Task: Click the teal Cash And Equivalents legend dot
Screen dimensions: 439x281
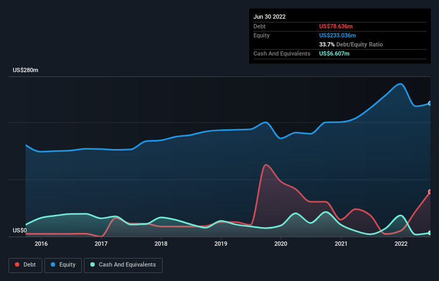Action: coord(93,264)
